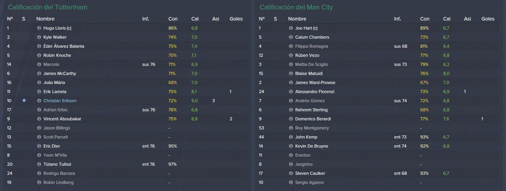Screen dimensions: 506x191
Task: Select Eric Dier substitute row
Action: click(126, 146)
